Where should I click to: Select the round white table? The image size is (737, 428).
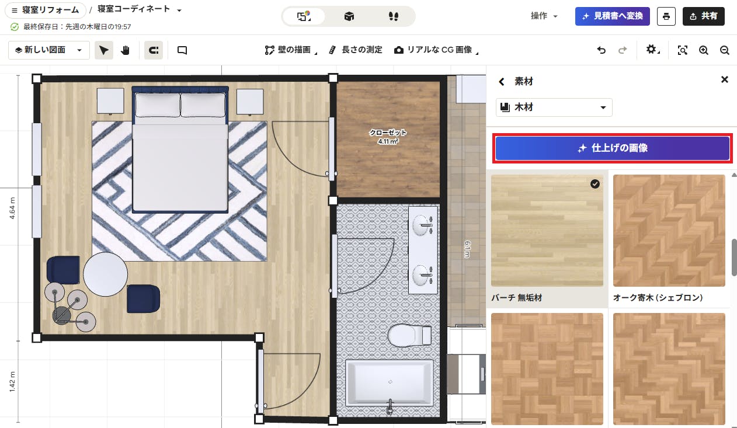(x=105, y=274)
